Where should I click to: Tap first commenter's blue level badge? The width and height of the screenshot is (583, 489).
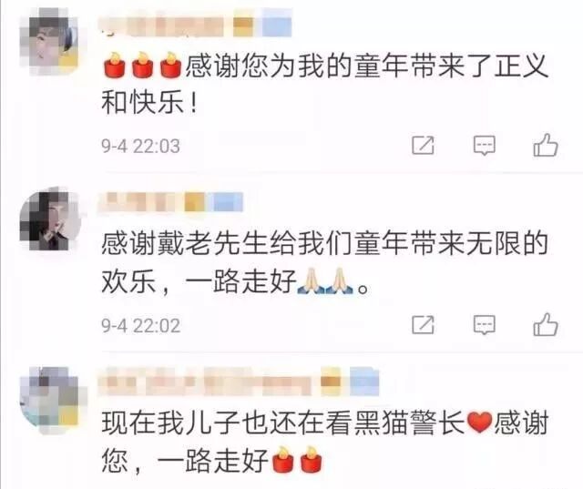(x=277, y=24)
